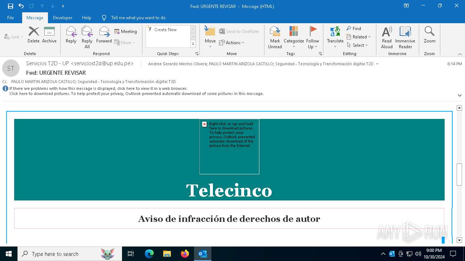Switch to the Developer tab
Image resolution: width=465 pixels, height=261 pixels.
pos(62,18)
